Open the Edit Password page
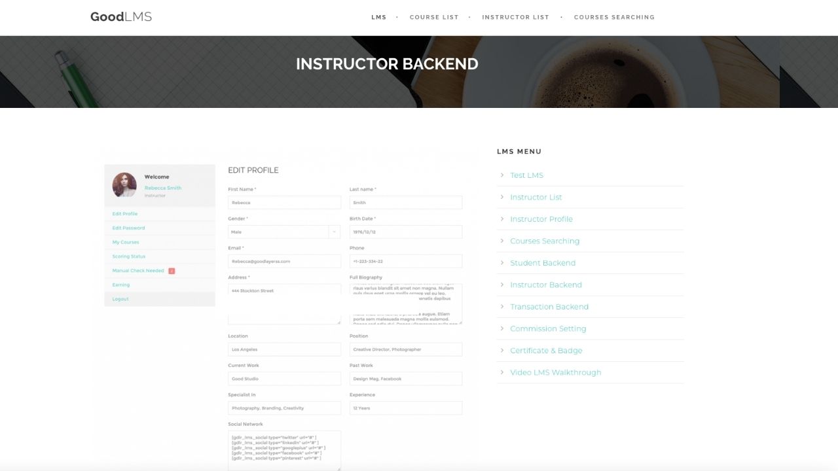Viewport: 838px width, 471px height. 128,228
